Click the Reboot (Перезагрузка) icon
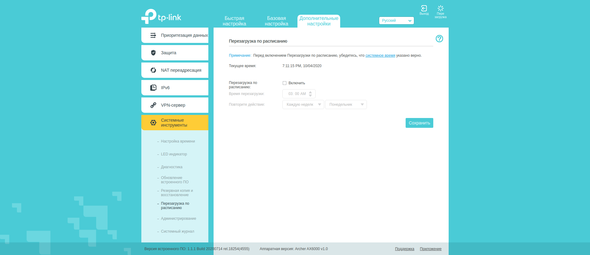 coord(440,9)
